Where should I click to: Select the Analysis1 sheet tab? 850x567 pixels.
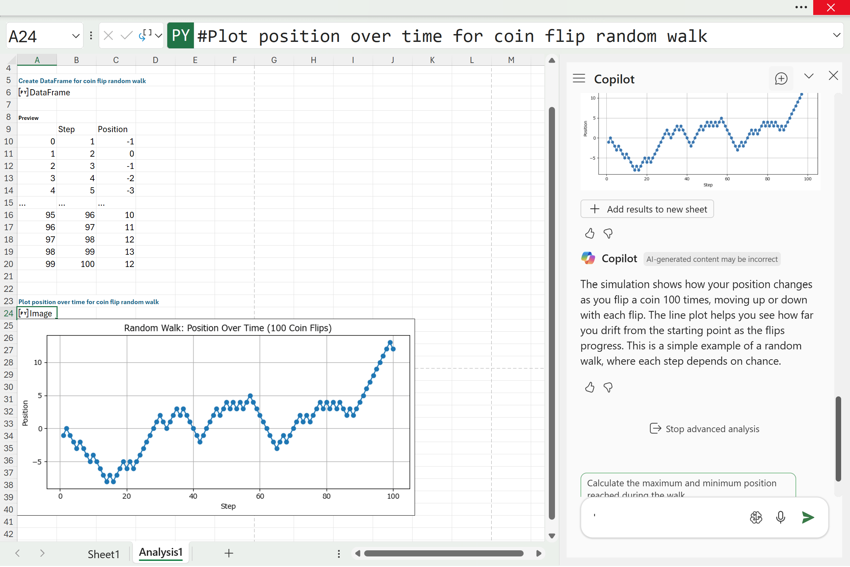160,552
